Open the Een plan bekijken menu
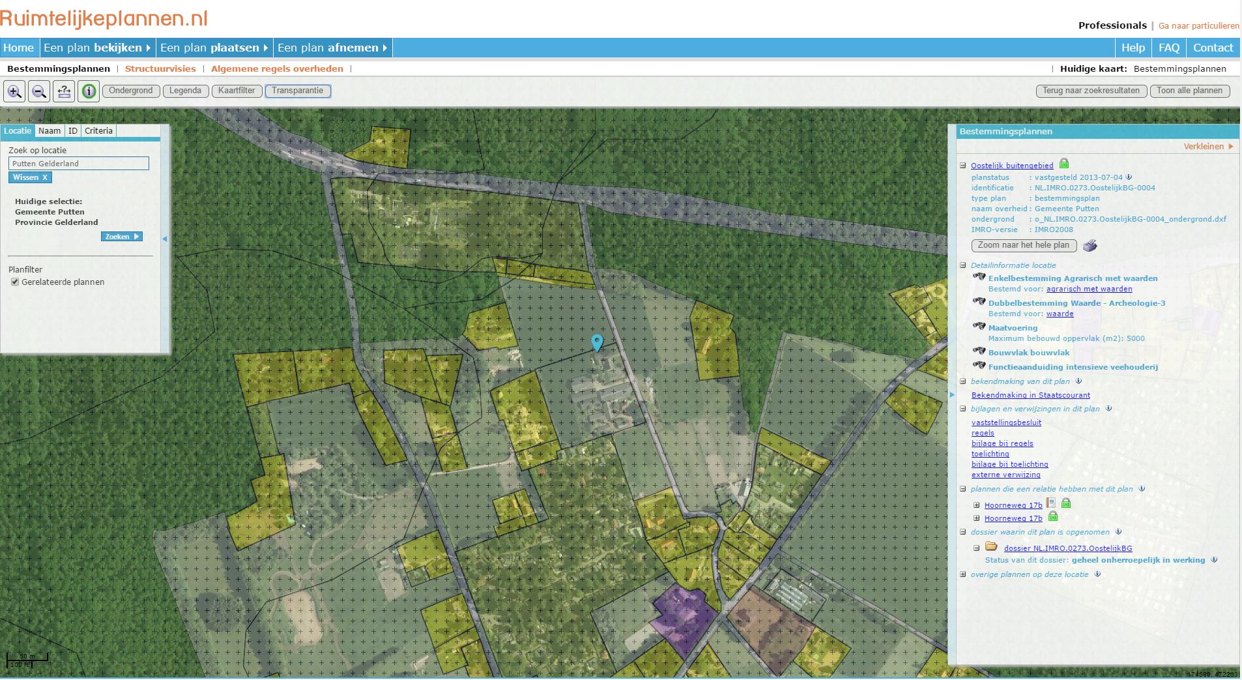 pyautogui.click(x=97, y=48)
